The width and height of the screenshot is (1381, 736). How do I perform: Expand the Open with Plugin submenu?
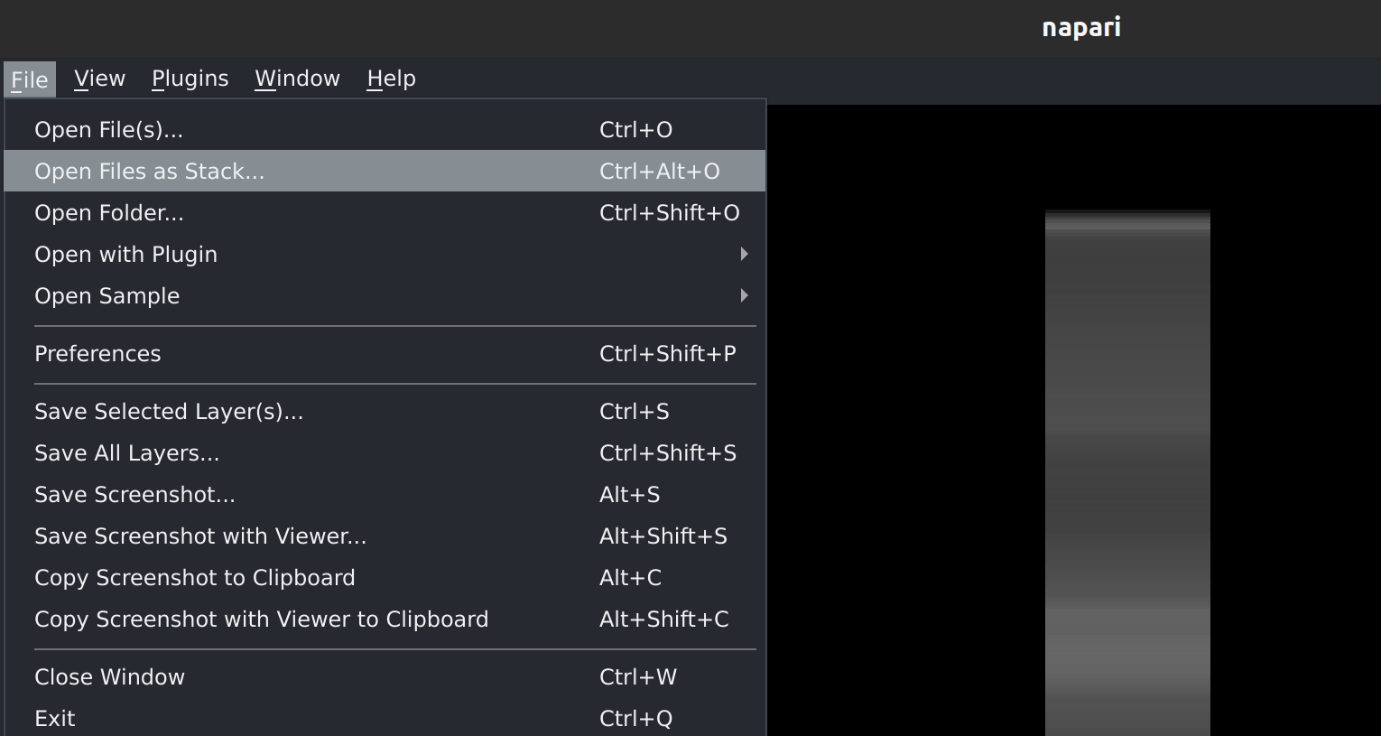(385, 255)
